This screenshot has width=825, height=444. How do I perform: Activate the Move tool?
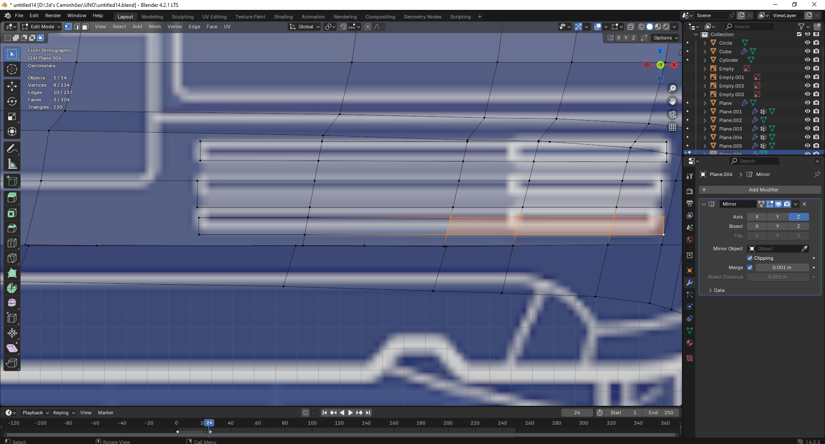coord(12,86)
